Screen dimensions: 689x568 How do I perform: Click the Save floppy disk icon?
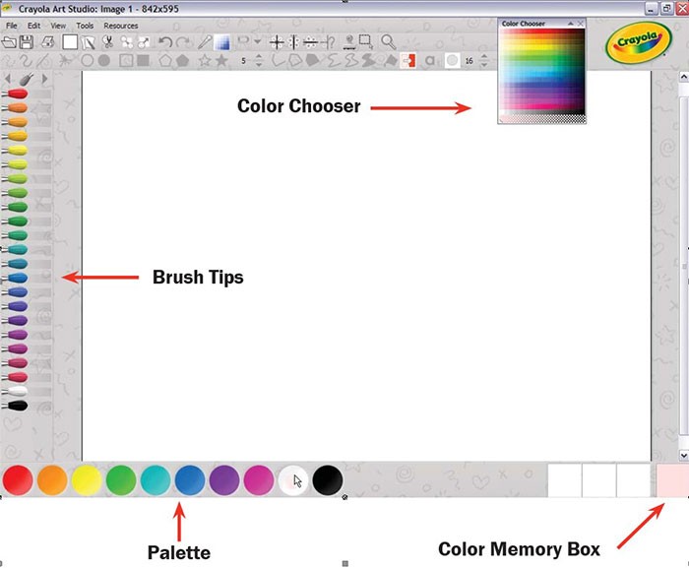click(x=27, y=42)
